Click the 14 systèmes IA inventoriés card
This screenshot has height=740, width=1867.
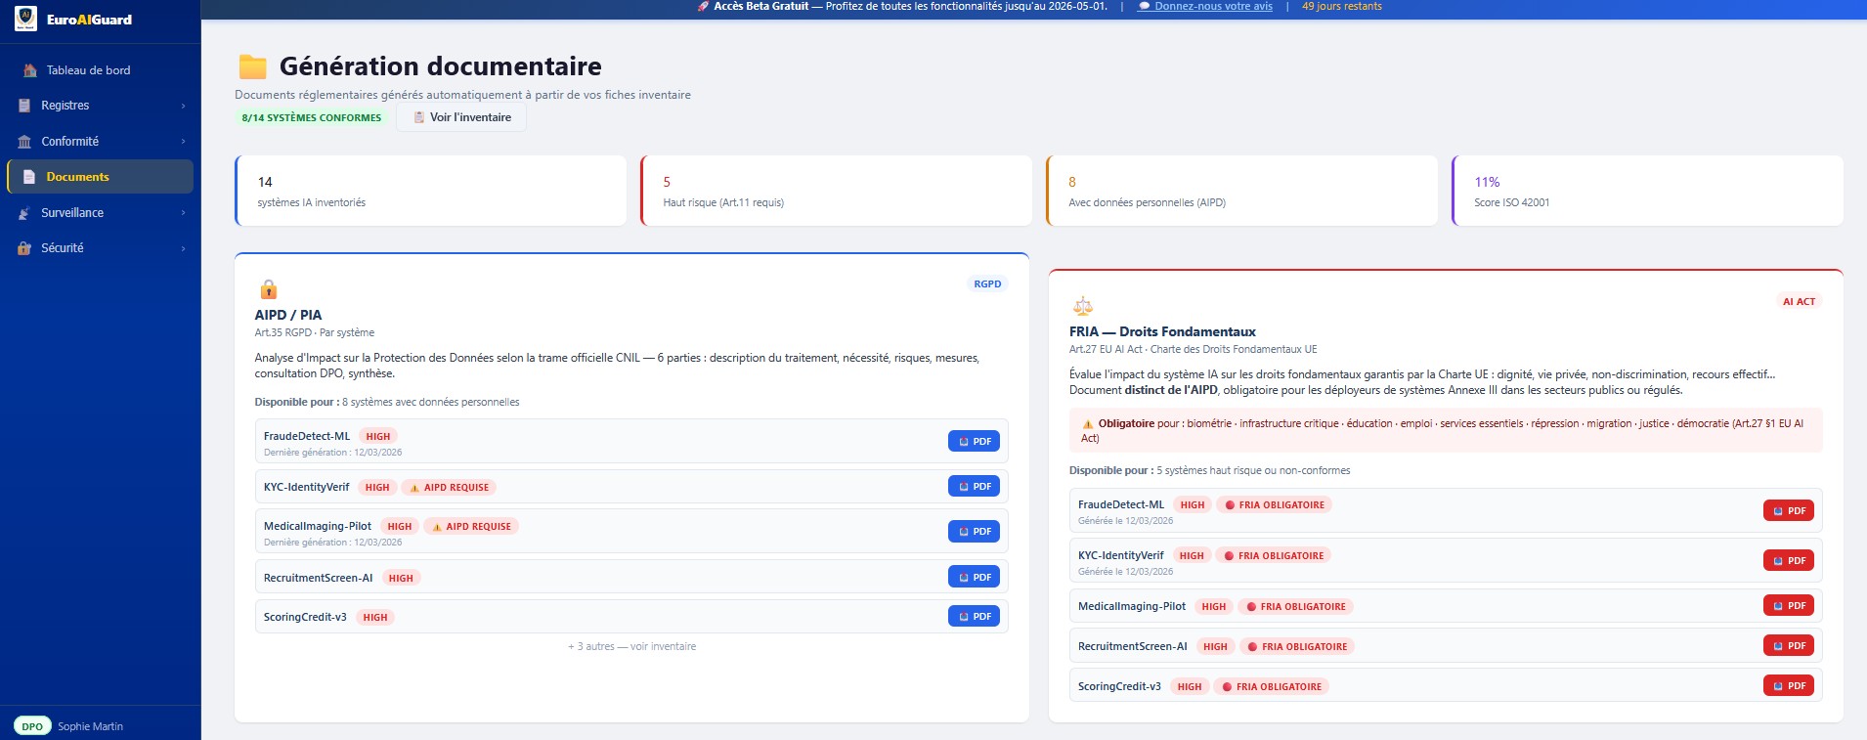[430, 191]
